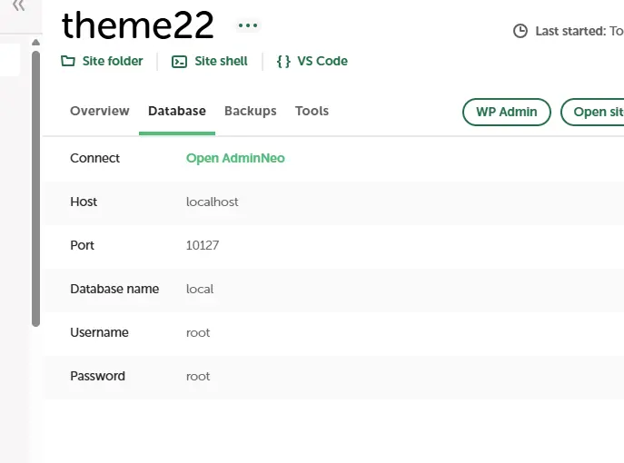Click the Password row label
Viewport: 624px width, 463px height.
tap(97, 376)
